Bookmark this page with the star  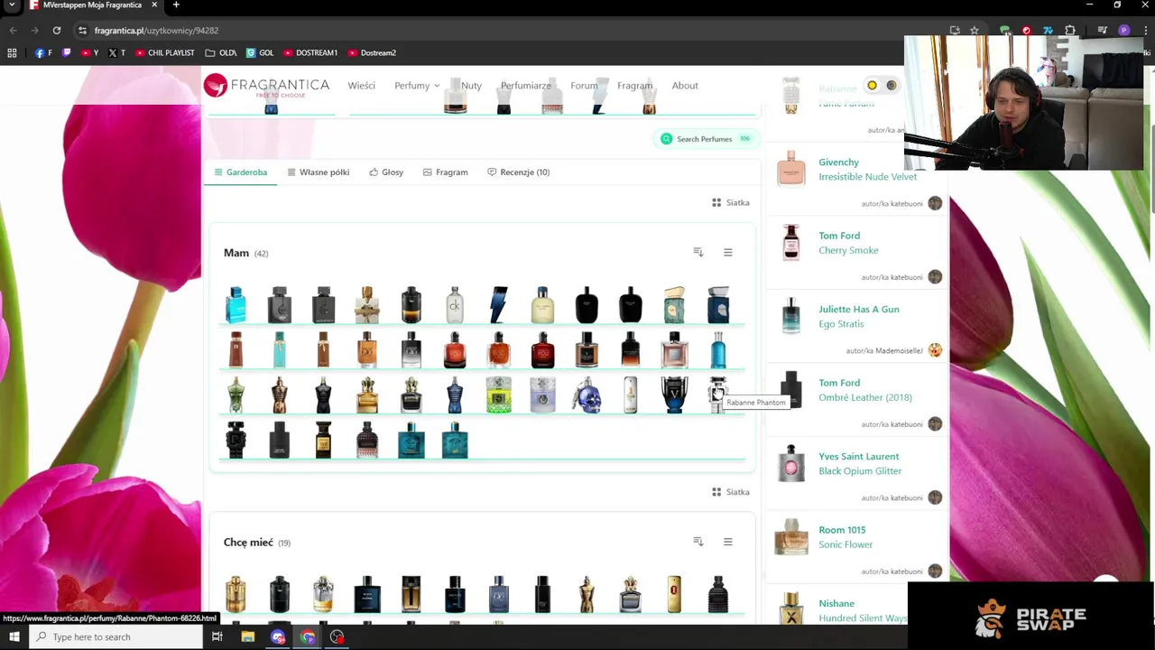[975, 31]
